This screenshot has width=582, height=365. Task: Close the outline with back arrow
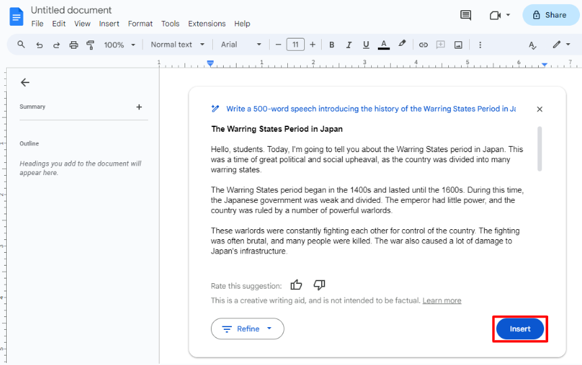click(25, 82)
